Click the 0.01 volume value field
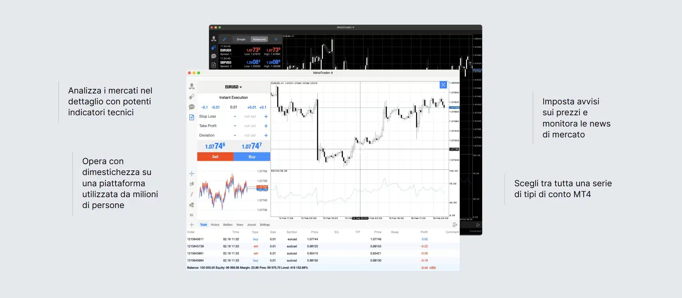682x298 pixels. pos(234,107)
